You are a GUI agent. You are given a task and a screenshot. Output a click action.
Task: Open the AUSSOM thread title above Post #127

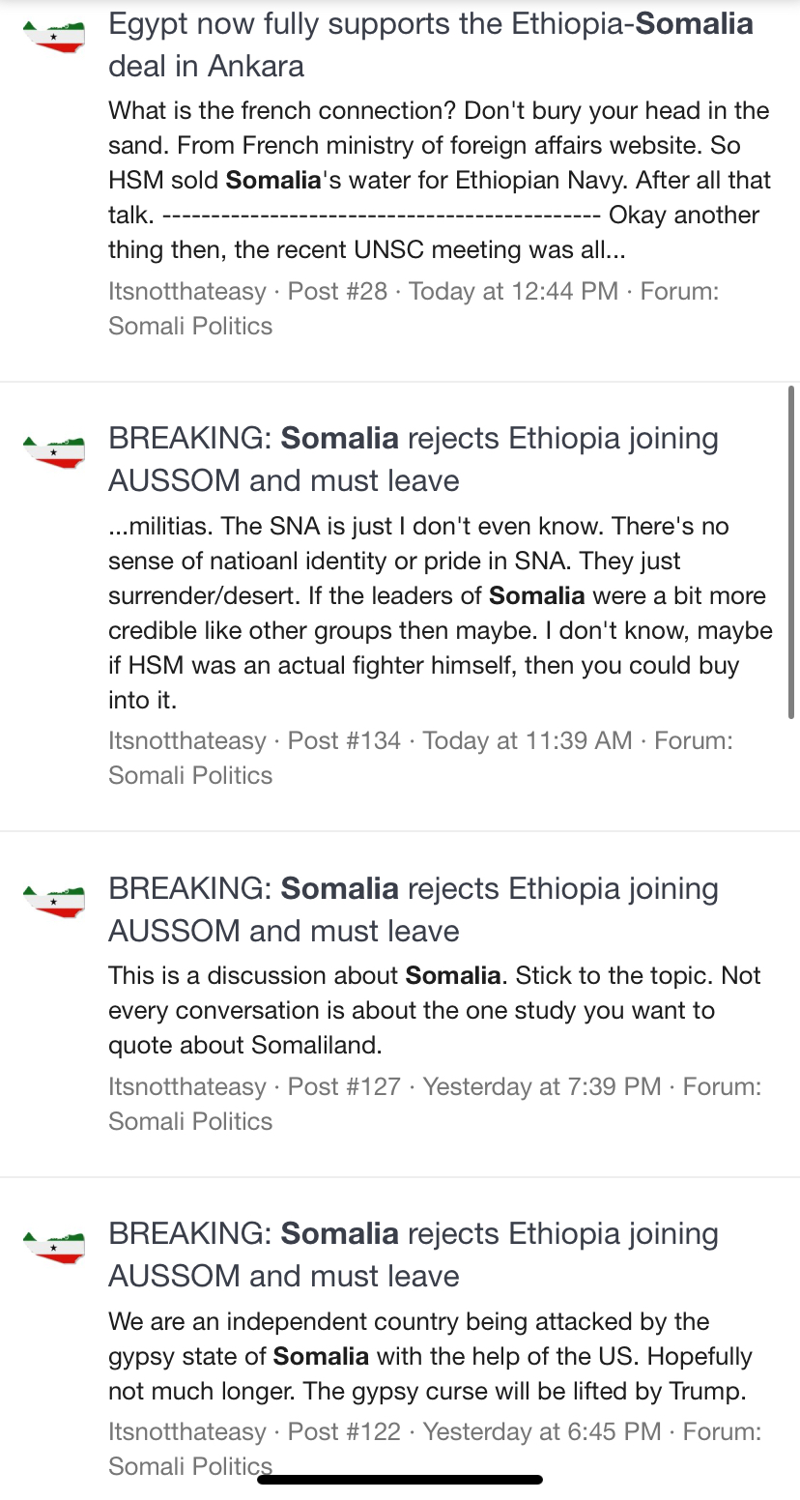point(414,909)
